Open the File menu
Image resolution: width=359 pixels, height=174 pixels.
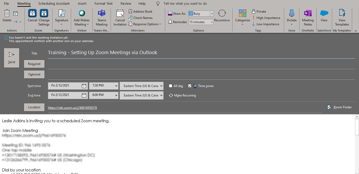pyautogui.click(x=6, y=4)
